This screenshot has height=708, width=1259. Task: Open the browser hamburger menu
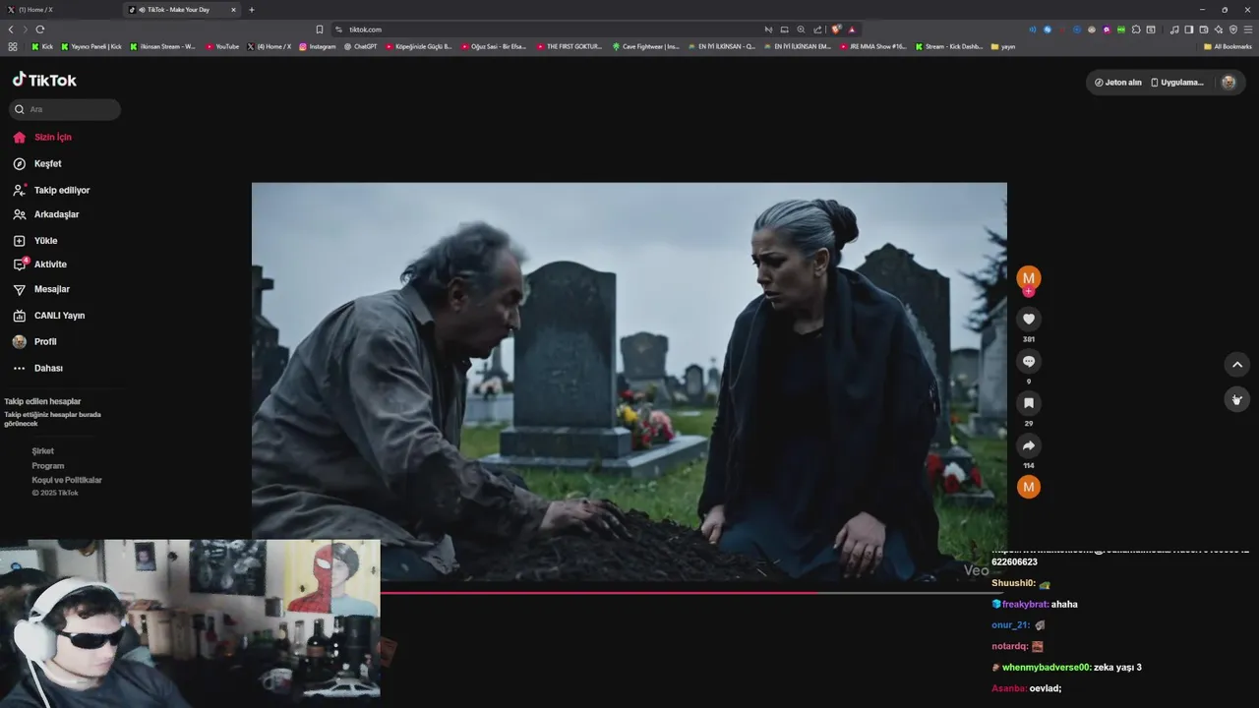point(1248,29)
